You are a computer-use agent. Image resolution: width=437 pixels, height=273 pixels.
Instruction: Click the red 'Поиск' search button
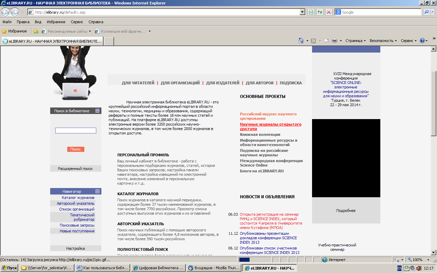75,149
